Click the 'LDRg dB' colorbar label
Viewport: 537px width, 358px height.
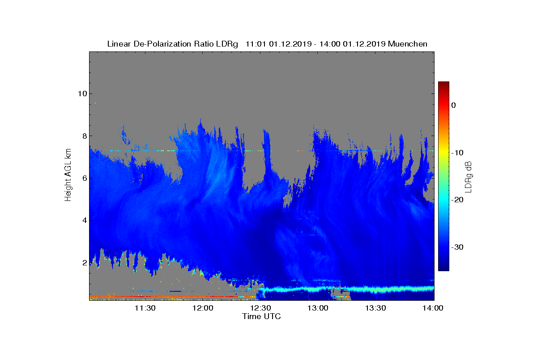[x=469, y=177]
